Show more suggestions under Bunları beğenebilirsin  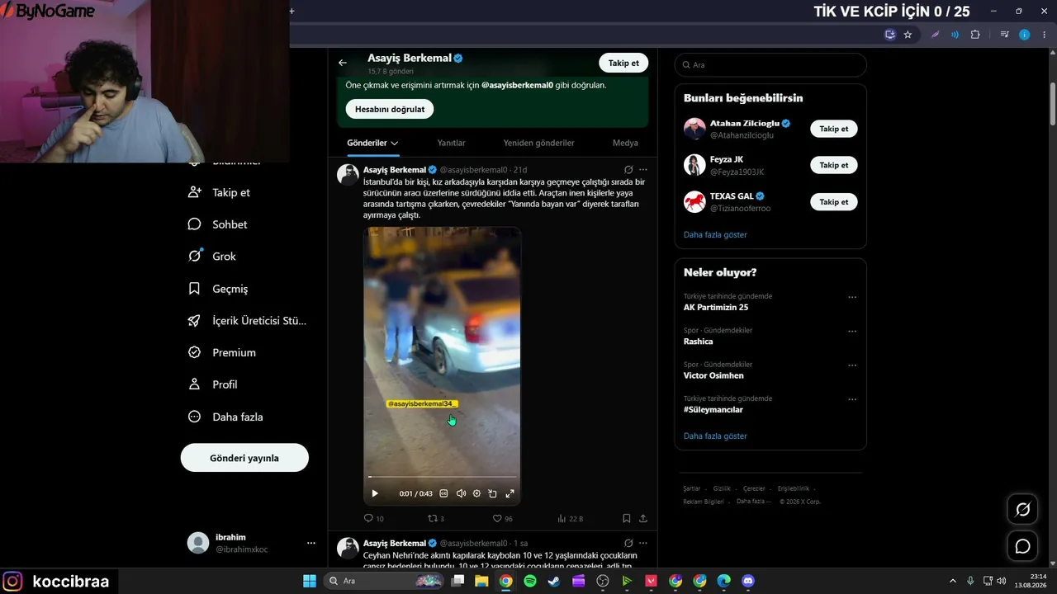coord(715,234)
